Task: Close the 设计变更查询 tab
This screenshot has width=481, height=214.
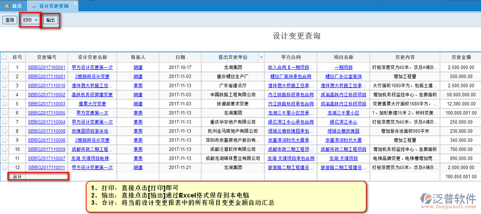Action: [x=75, y=3]
